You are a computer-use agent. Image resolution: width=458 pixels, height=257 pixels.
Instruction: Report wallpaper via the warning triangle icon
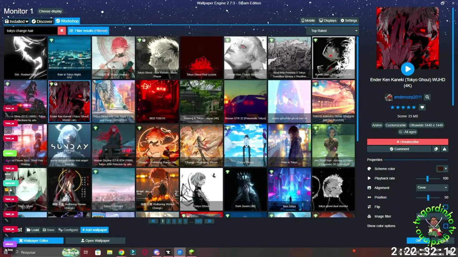click(x=444, y=149)
